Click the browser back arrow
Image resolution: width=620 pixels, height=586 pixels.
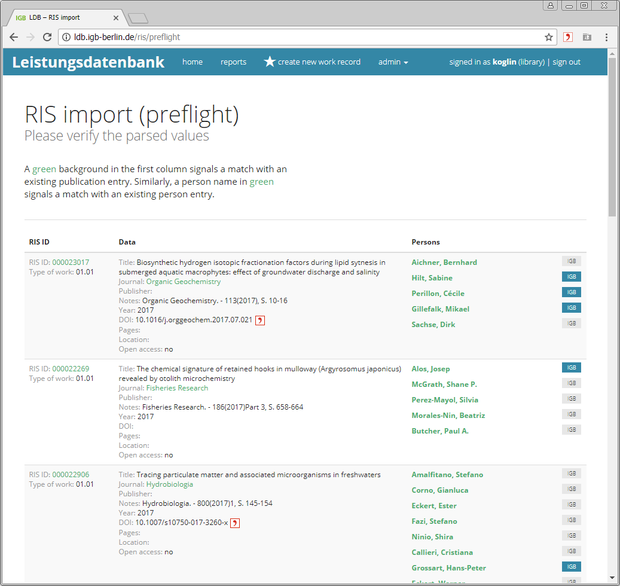(14, 37)
